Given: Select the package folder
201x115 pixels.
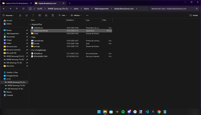Looking at the screenshot, I should pyautogui.click(x=71, y=46).
